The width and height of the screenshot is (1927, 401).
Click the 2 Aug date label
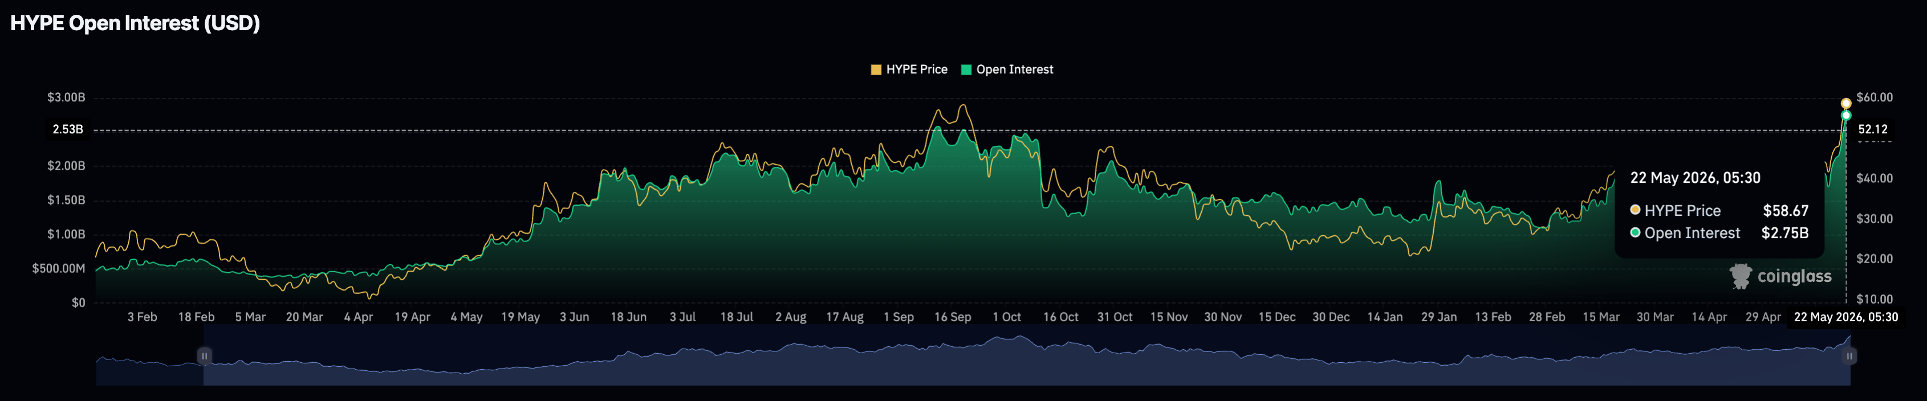pos(791,317)
